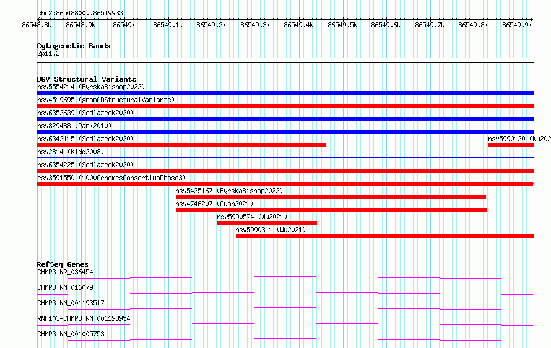The height and width of the screenshot is (348, 551).
Task: Click the 86549.8k ruler tick label
Action: click(x=473, y=25)
